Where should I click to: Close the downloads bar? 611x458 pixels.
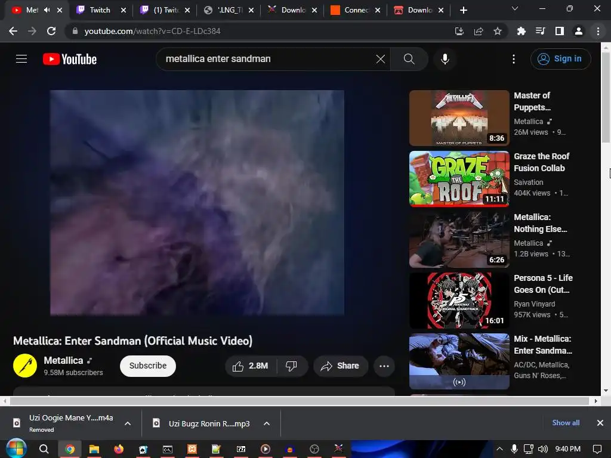click(600, 423)
